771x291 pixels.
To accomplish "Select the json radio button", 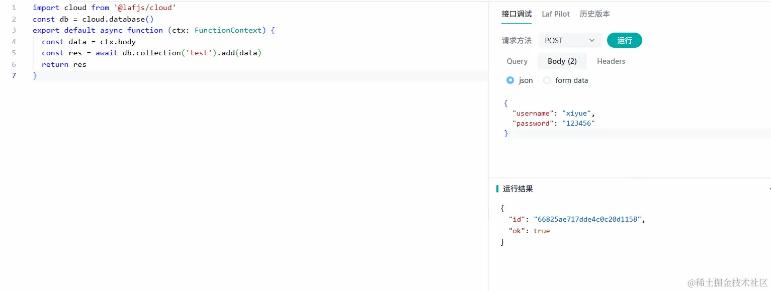I will coord(510,80).
